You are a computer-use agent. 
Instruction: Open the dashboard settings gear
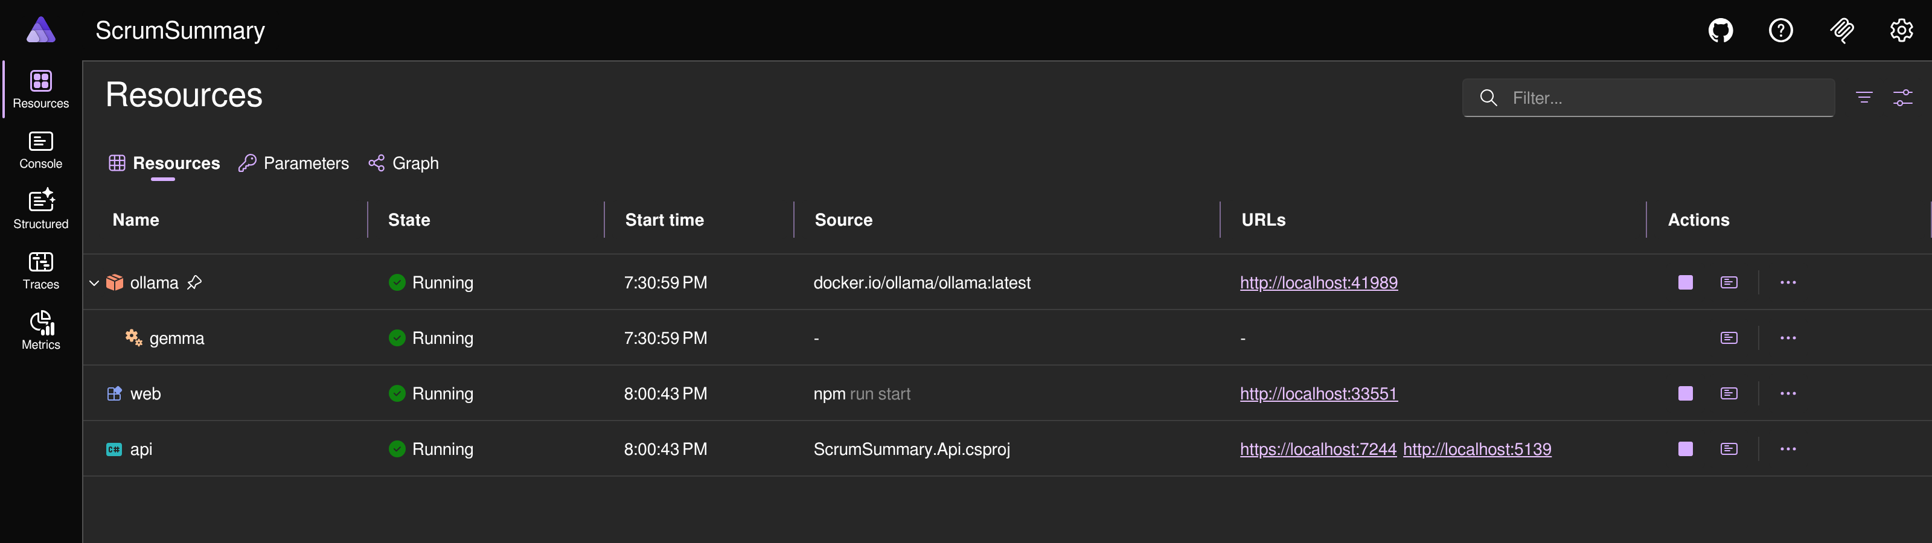pos(1902,30)
